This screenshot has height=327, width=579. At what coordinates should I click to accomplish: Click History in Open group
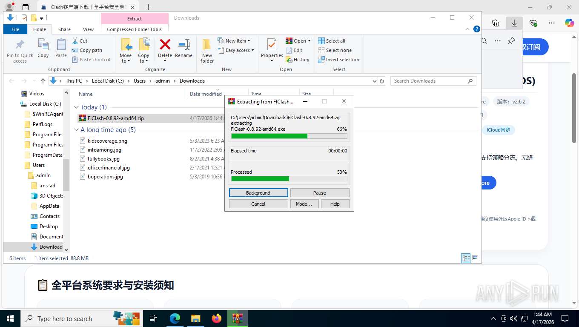click(x=297, y=60)
